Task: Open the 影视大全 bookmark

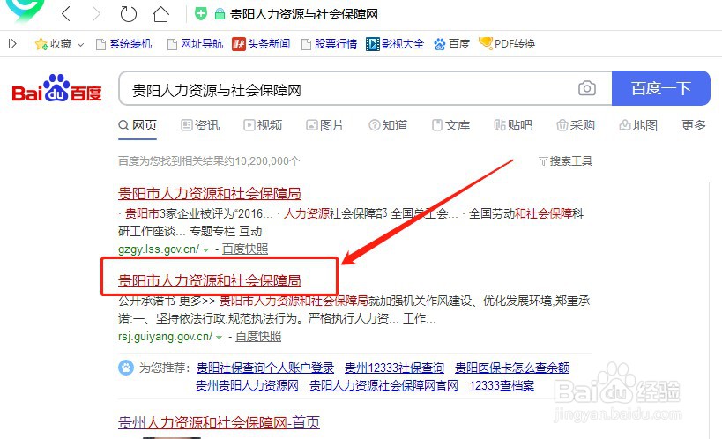Action: 395,44
